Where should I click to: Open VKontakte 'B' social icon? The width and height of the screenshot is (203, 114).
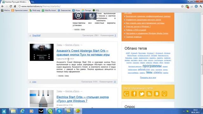pyautogui.click(x=157, y=94)
